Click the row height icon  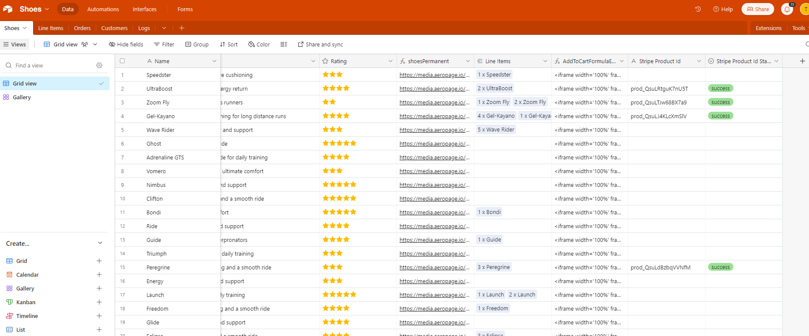coord(284,44)
